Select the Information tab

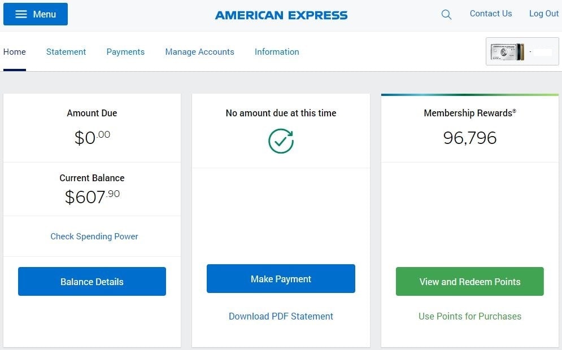277,52
